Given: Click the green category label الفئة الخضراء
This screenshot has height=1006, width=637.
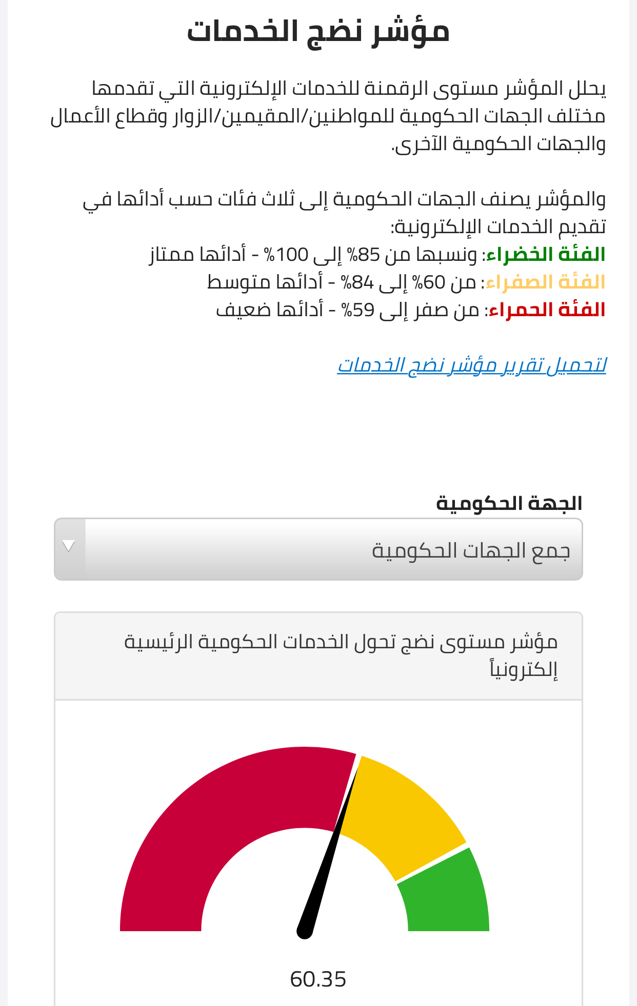Looking at the screenshot, I should 546,255.
